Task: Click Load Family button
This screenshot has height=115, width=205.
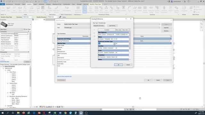Action: click(x=112, y=26)
